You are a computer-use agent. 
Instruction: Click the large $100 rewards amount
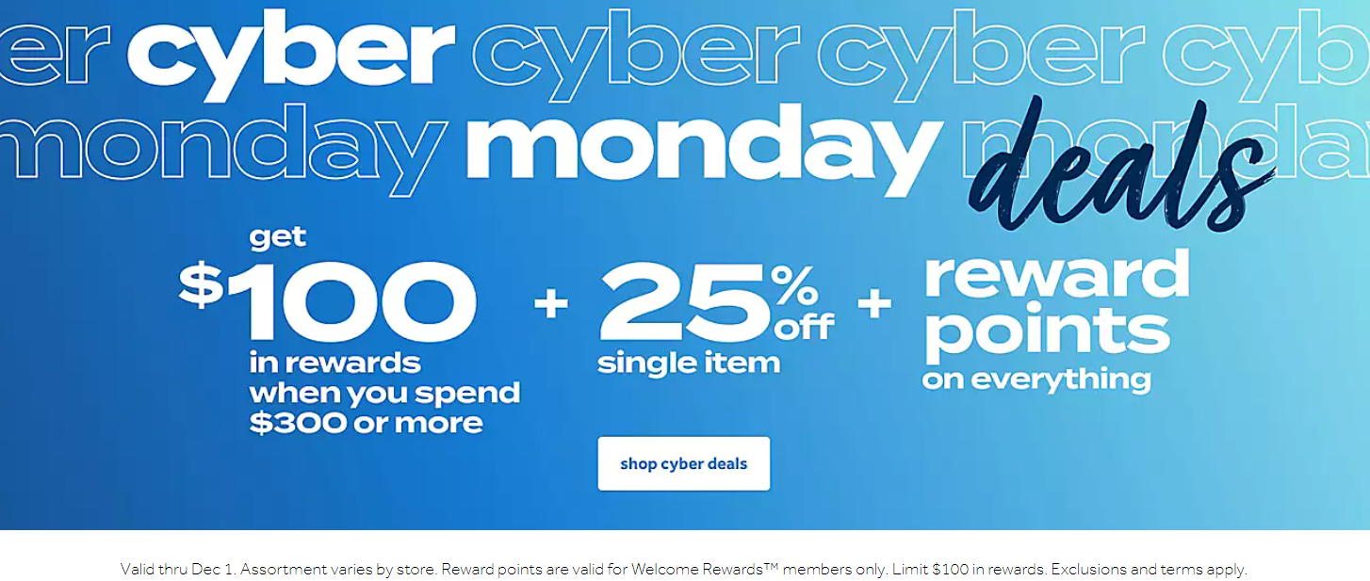(328, 300)
